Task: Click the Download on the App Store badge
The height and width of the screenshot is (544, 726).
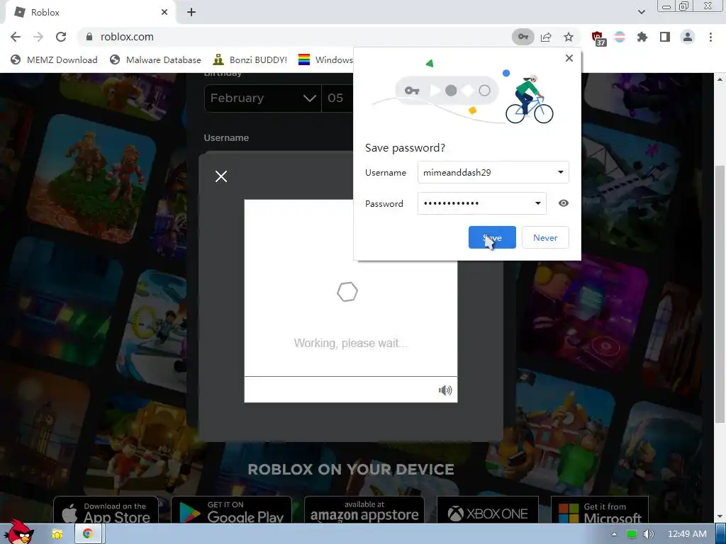Action: (x=106, y=511)
